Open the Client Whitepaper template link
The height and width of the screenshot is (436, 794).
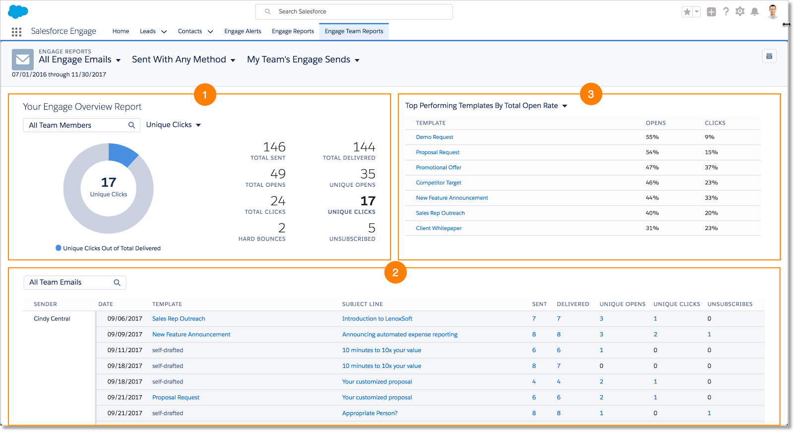click(439, 228)
